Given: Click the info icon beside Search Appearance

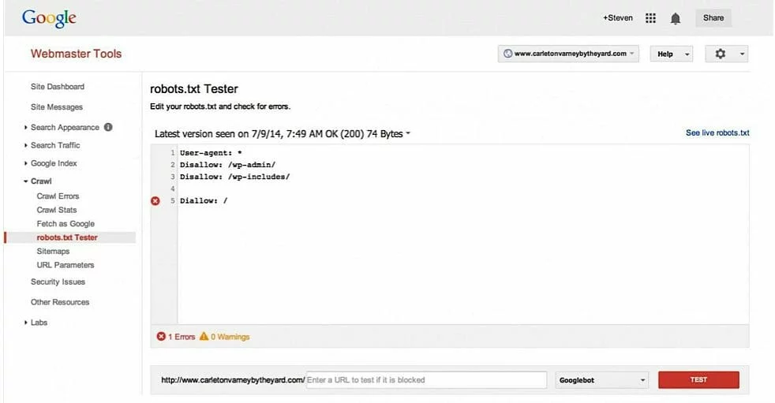Looking at the screenshot, I should click(108, 127).
